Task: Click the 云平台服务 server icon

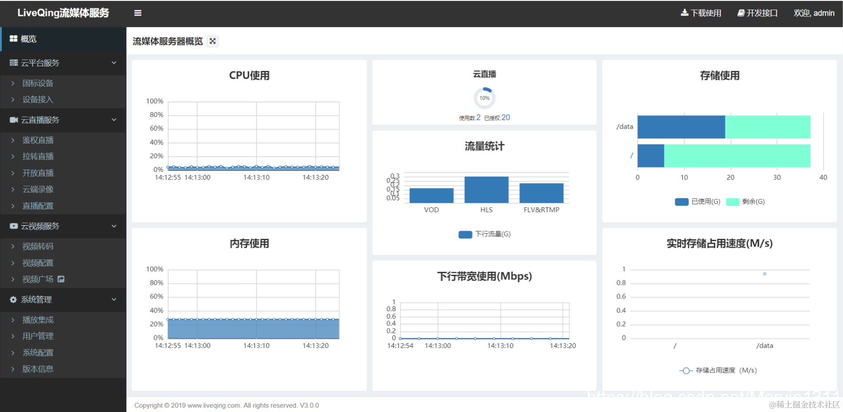Action: [14, 63]
